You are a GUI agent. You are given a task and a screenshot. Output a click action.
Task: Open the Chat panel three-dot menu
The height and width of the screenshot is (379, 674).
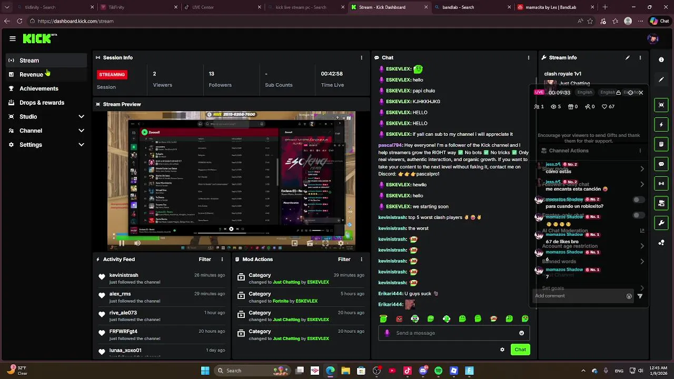pyautogui.click(x=529, y=57)
